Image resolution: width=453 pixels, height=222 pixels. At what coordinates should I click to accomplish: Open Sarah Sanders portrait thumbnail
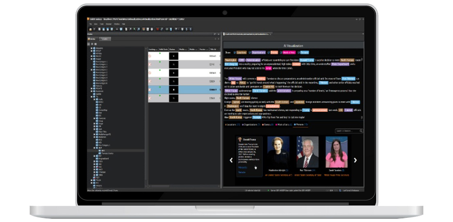point(337,152)
